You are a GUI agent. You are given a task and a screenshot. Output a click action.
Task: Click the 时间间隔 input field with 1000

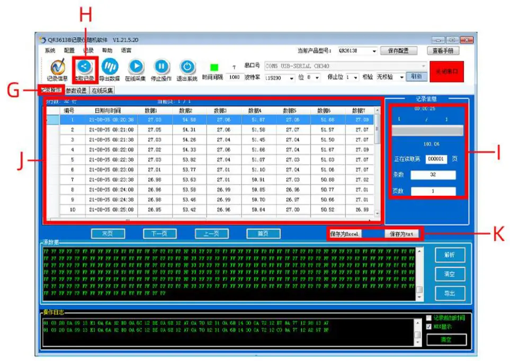pyautogui.click(x=234, y=77)
